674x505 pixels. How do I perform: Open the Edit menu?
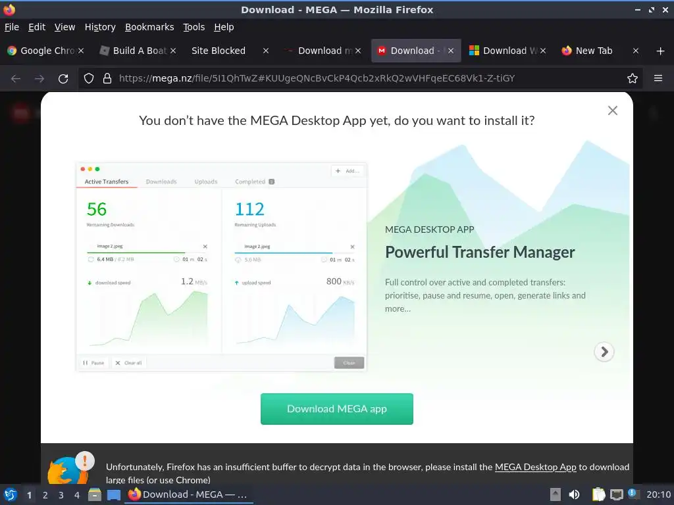pos(37,27)
